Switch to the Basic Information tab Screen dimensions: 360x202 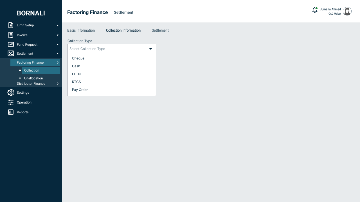tap(81, 30)
